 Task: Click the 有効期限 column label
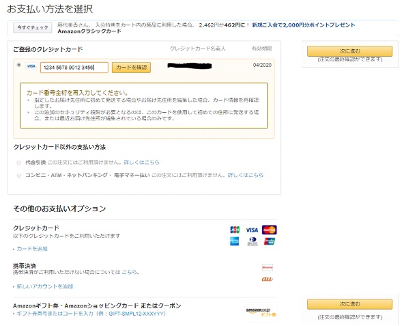click(x=262, y=49)
